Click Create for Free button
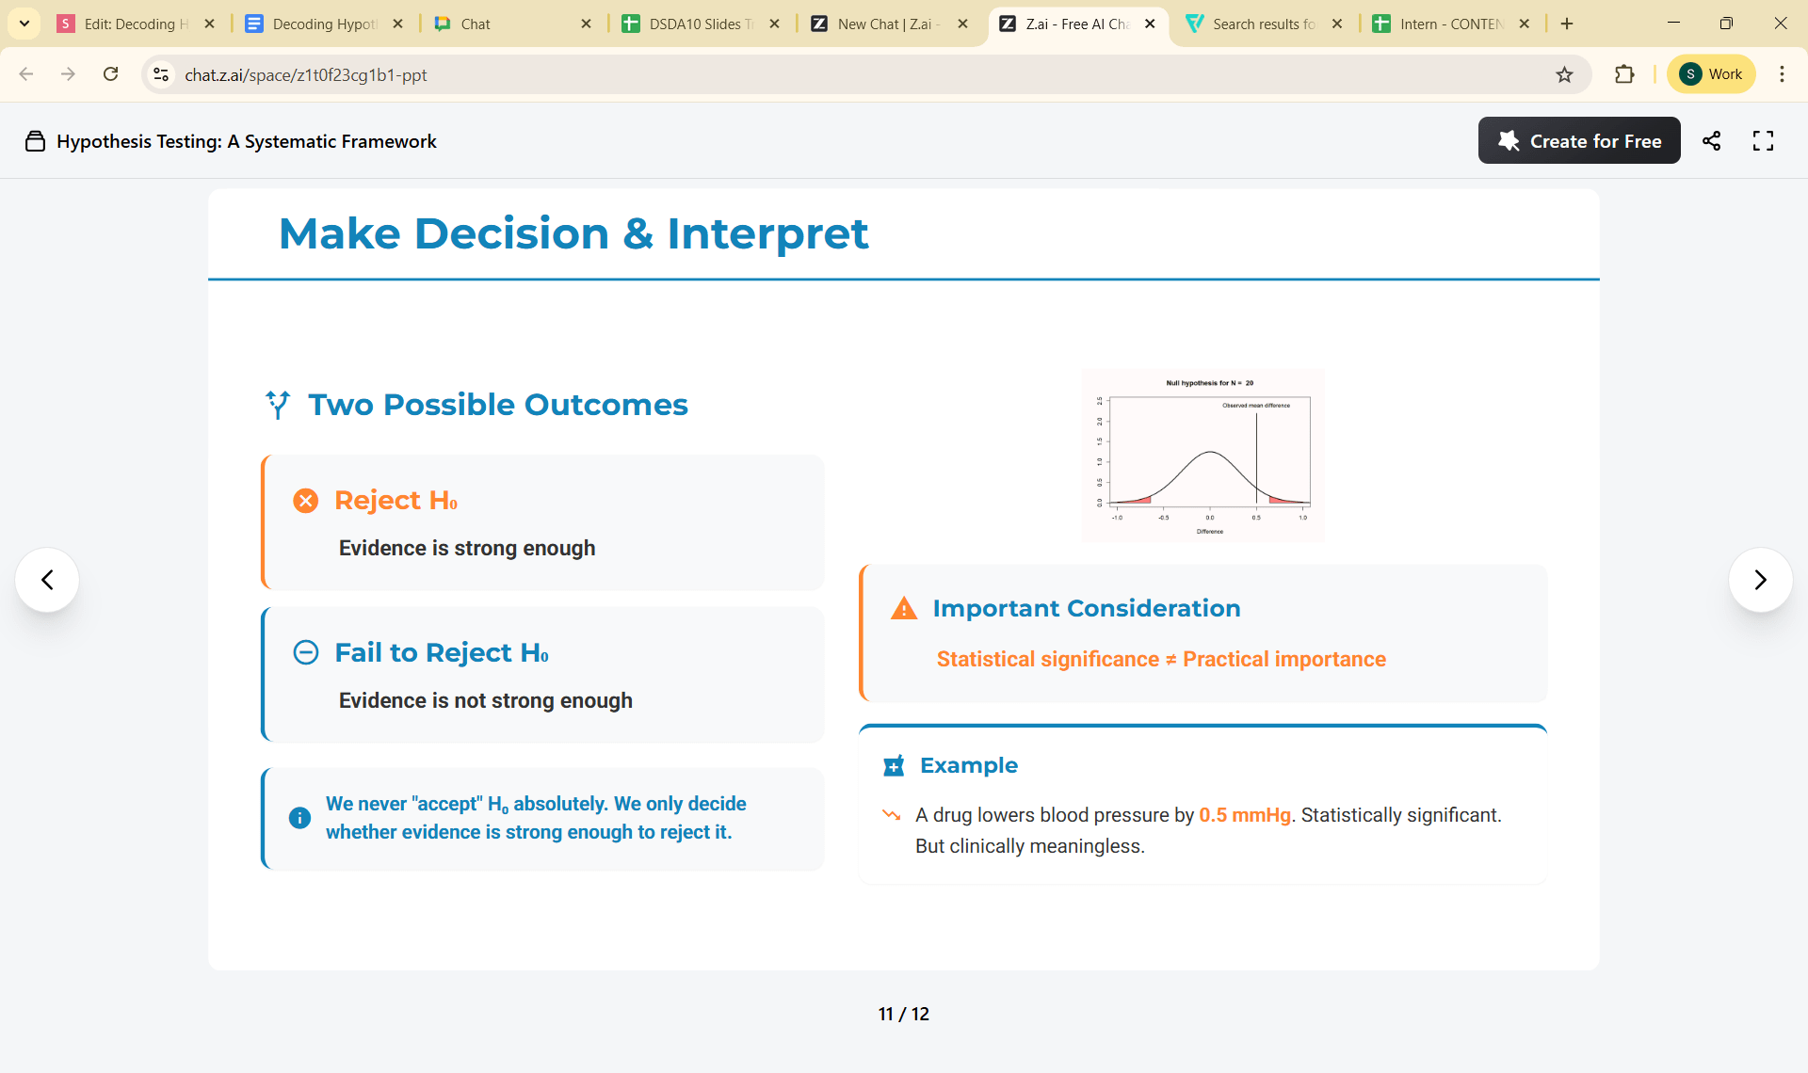This screenshot has width=1808, height=1073. [1579, 141]
